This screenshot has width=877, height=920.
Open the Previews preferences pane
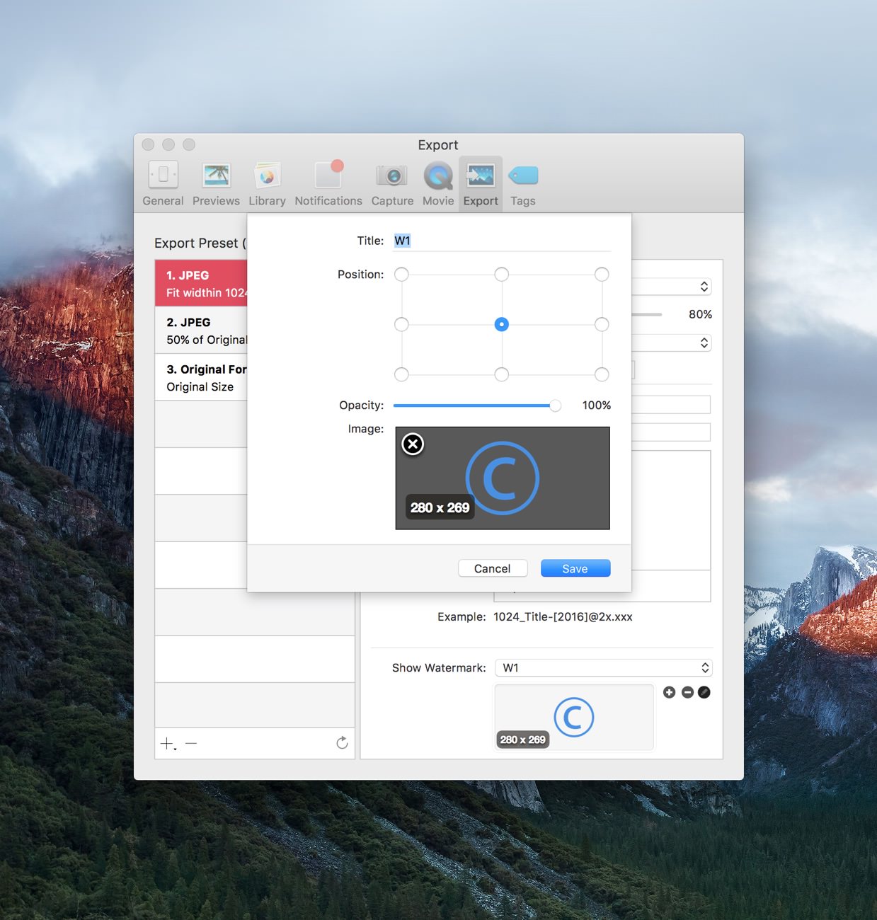click(x=216, y=184)
